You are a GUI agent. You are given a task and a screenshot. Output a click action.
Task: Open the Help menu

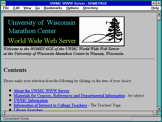click(155, 8)
